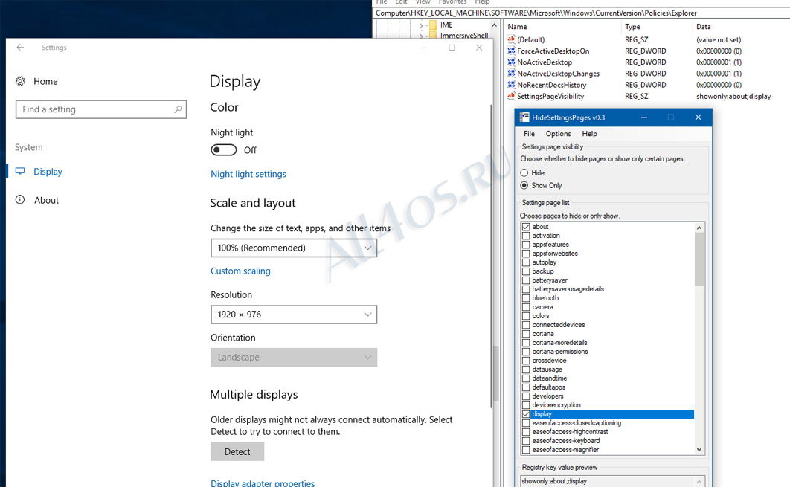Click the settings page list scrollbar thumb
790x487 pixels.
click(x=699, y=259)
